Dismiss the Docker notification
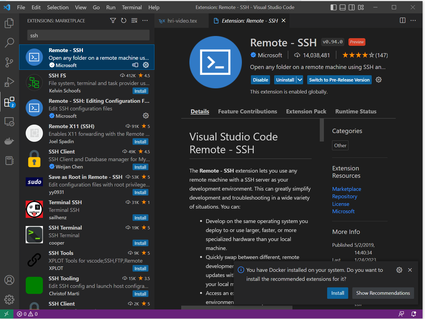 [x=410, y=270]
